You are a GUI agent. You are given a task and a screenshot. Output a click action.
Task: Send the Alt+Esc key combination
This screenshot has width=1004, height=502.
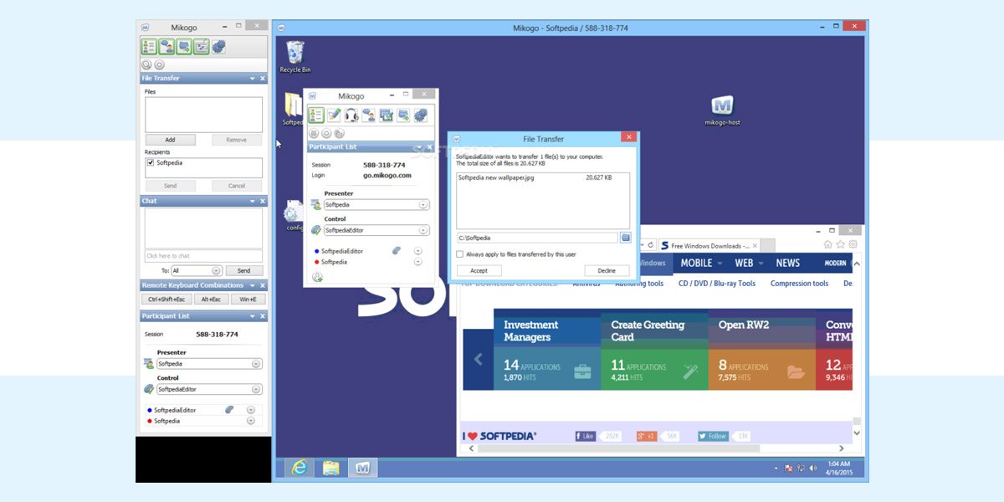click(x=211, y=299)
